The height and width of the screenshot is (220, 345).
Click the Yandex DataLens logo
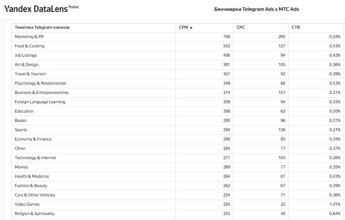(x=36, y=9)
